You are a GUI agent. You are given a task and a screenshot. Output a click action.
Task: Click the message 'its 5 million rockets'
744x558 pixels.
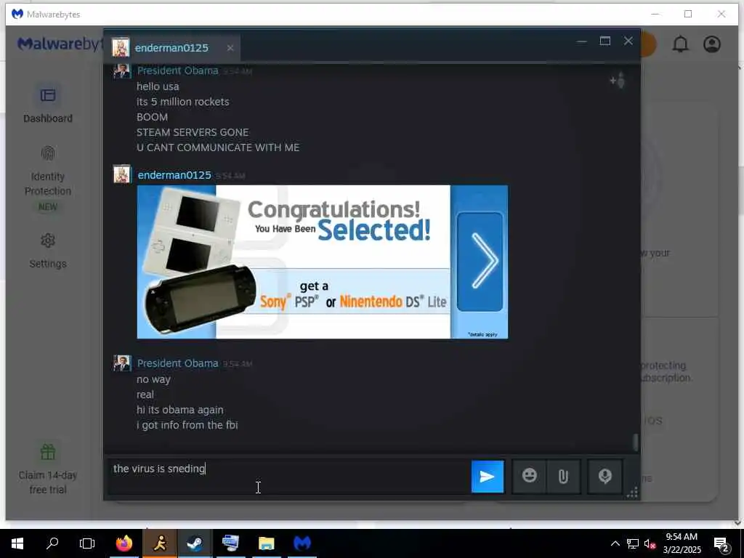182,102
